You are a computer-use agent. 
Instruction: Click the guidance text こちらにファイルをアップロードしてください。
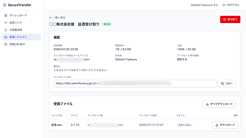tap(81, 70)
